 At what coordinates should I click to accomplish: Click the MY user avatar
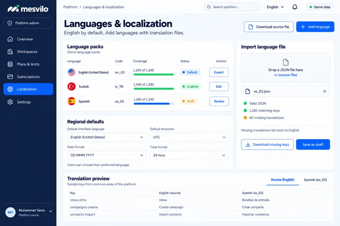click(x=10, y=212)
